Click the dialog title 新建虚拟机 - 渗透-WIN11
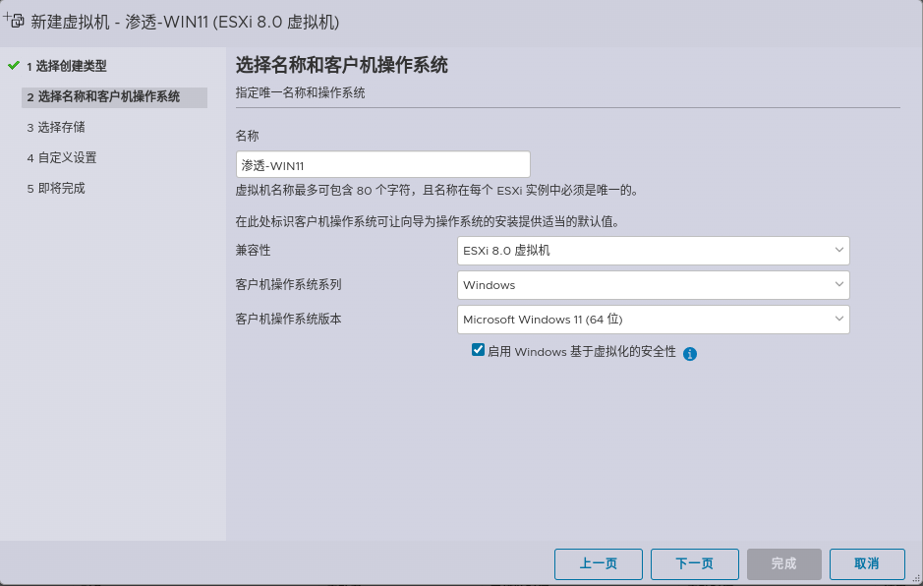 click(185, 22)
